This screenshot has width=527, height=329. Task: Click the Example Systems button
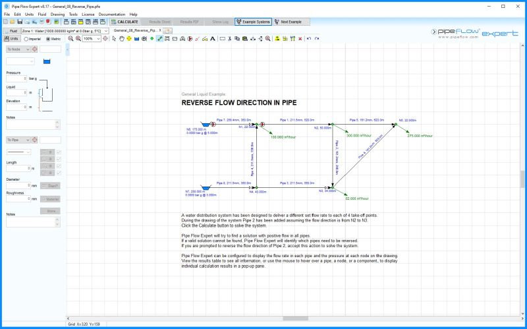(x=253, y=22)
